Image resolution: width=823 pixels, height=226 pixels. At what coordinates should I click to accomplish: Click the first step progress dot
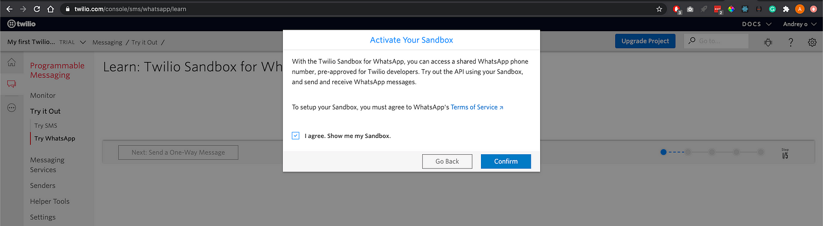tap(664, 152)
